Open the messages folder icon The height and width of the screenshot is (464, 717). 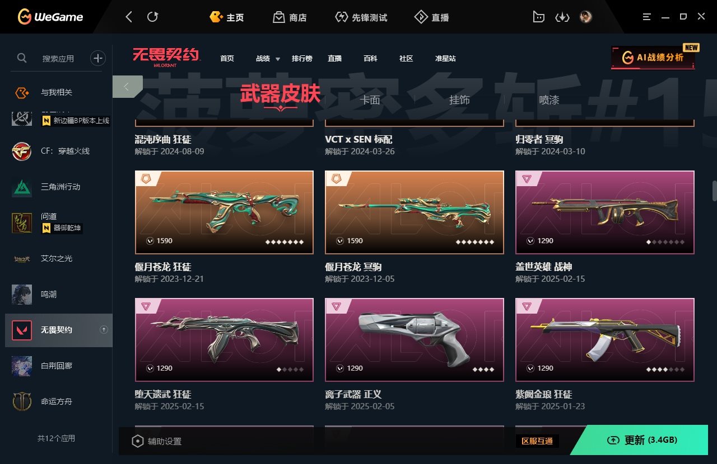538,17
